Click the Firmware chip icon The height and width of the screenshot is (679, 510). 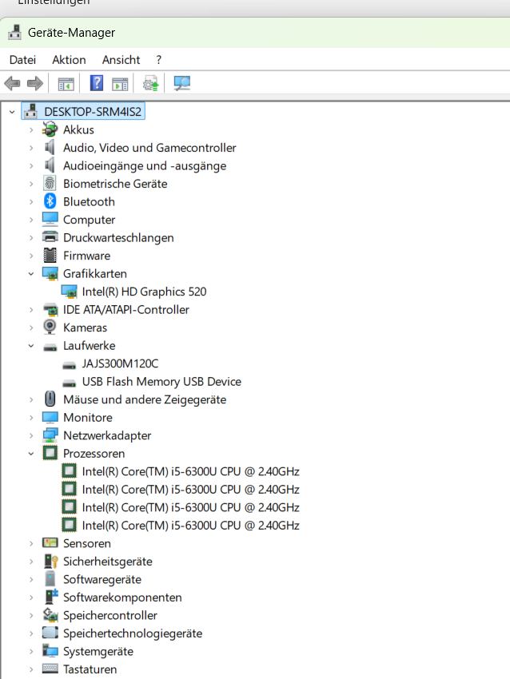pyautogui.click(x=50, y=256)
